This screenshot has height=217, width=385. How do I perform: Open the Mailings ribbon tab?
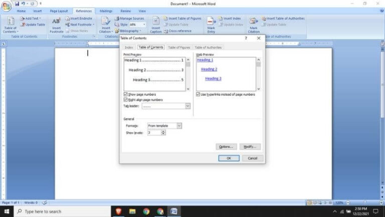[106, 11]
